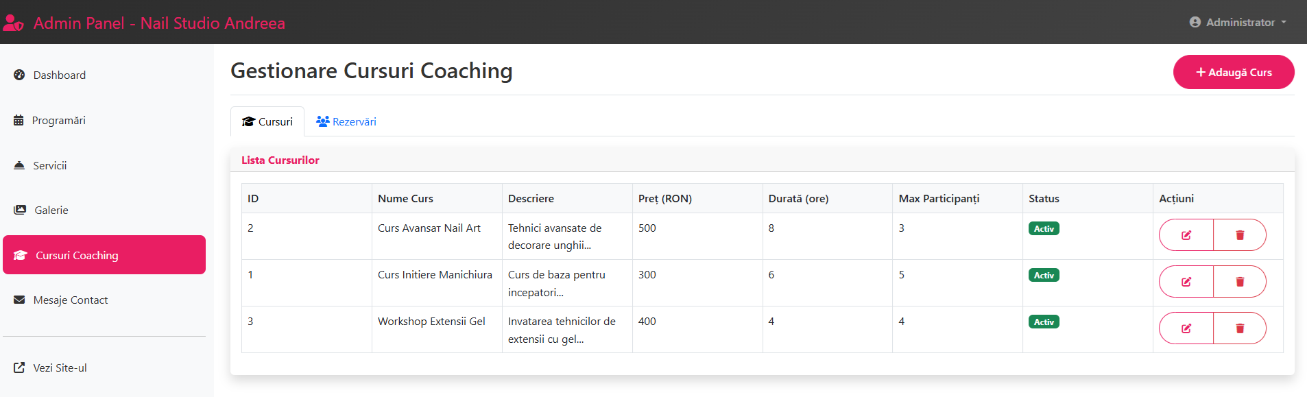
Task: Click the "Lista Cursurilor" card title
Action: [x=280, y=160]
